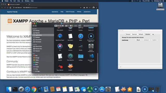
Task: Switch Finder to list view
Action: pos(58,26)
